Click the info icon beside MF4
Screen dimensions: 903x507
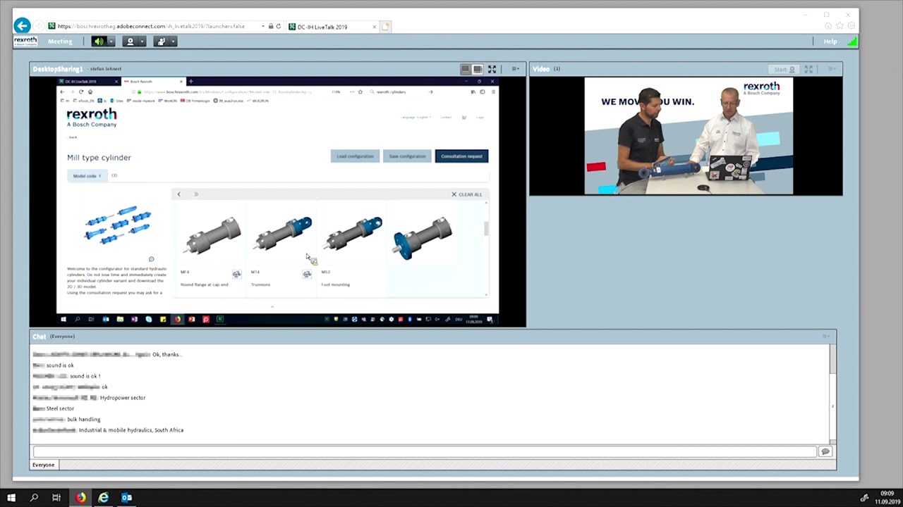(236, 274)
